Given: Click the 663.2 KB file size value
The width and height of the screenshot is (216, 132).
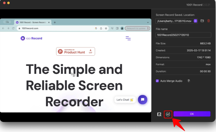Looking at the screenshot, I should coord(205,43).
